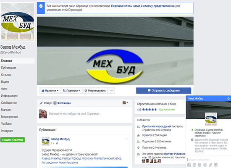Click the emoji smiley icon in chat

pos(205,165)
